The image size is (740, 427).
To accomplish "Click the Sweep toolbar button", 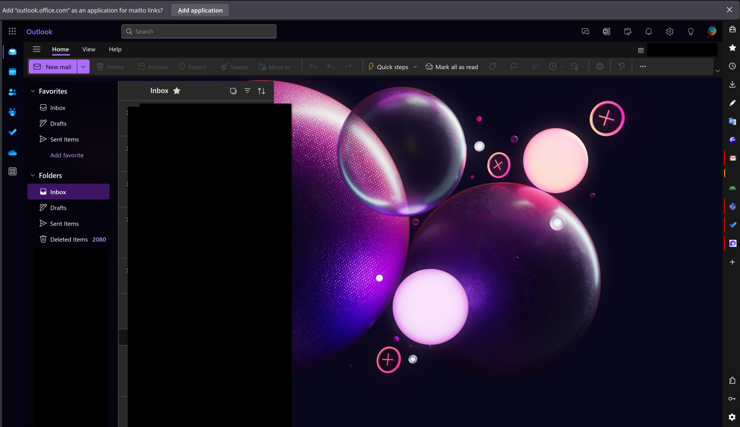I will pos(234,67).
